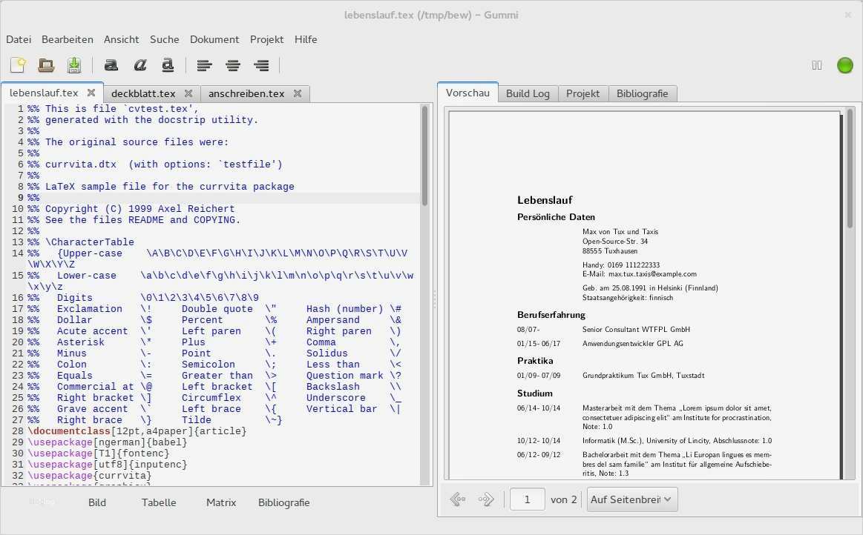Select the lebenslauf.tex editor tab
The image size is (863, 535).
point(44,93)
